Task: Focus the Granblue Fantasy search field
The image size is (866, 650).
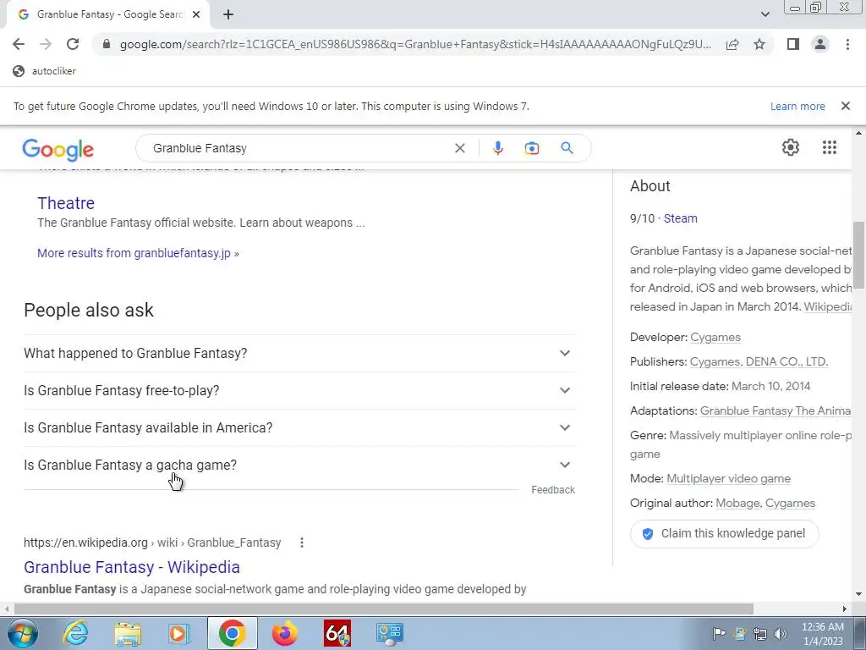Action: click(299, 148)
